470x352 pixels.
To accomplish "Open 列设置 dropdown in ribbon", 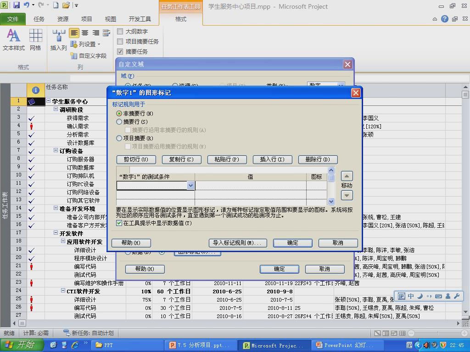I will click(x=85, y=44).
